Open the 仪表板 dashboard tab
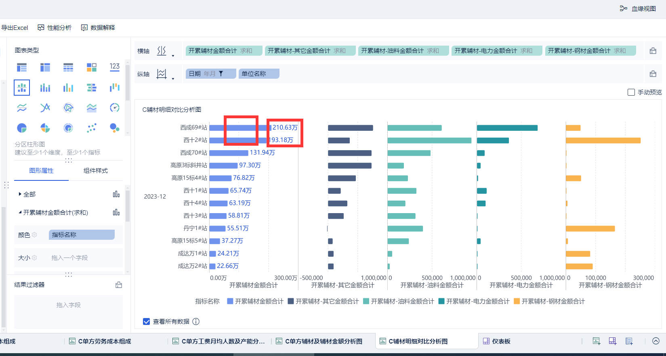This screenshot has width=666, height=356. pos(497,341)
